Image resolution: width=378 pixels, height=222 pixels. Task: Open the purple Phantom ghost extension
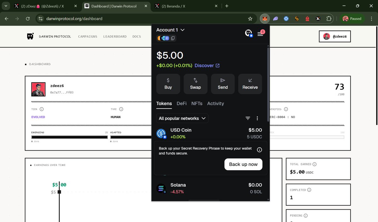[x=276, y=19]
